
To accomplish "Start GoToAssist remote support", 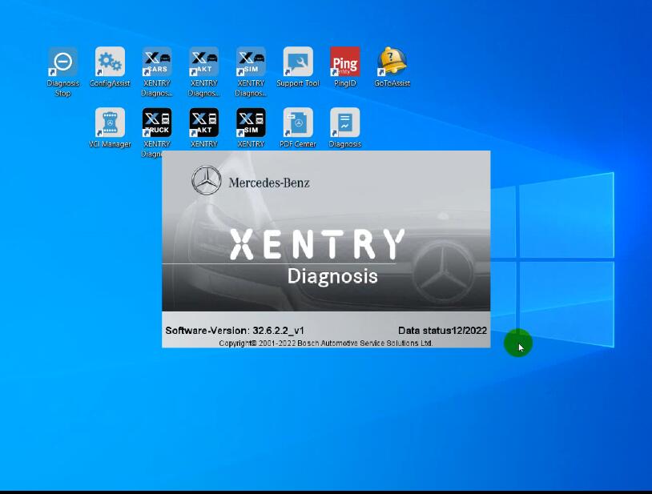I will (391, 58).
